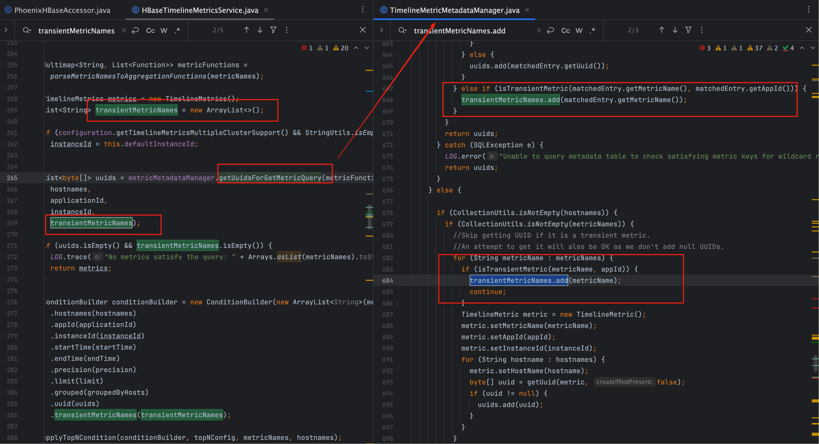Open search history in left find bar

[27, 30]
